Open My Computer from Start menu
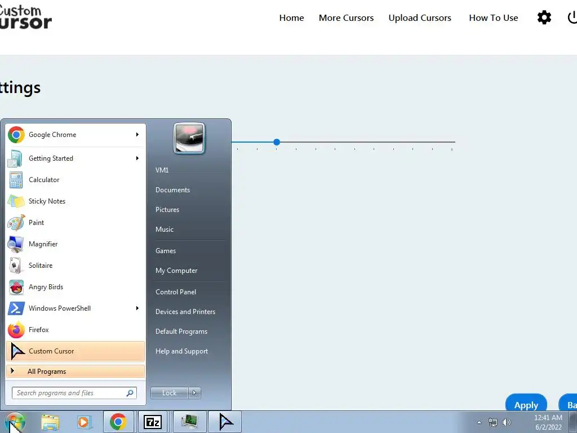 pyautogui.click(x=176, y=271)
